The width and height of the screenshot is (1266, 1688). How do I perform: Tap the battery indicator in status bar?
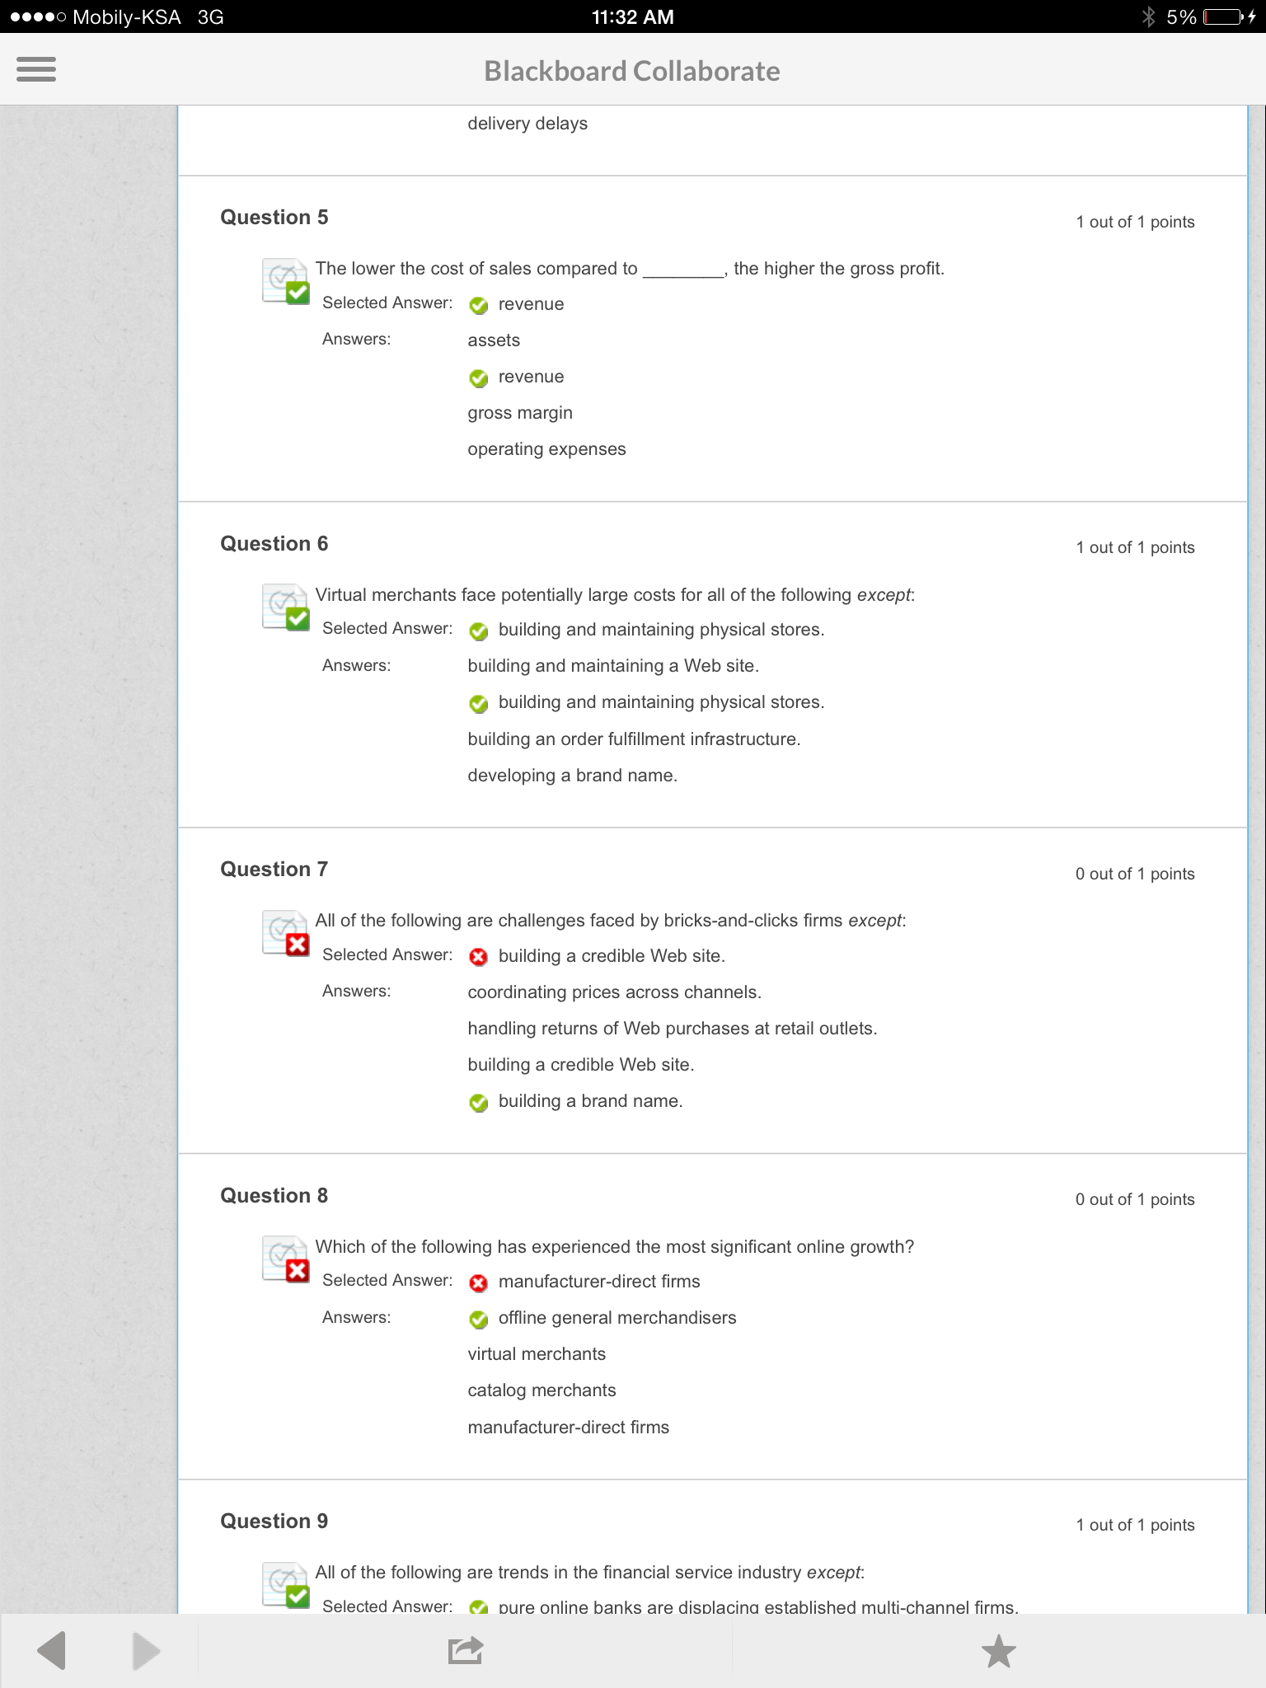click(x=1223, y=17)
